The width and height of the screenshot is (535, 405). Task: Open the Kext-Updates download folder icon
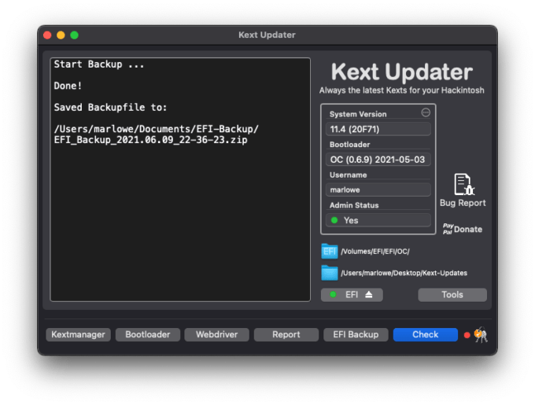(329, 273)
